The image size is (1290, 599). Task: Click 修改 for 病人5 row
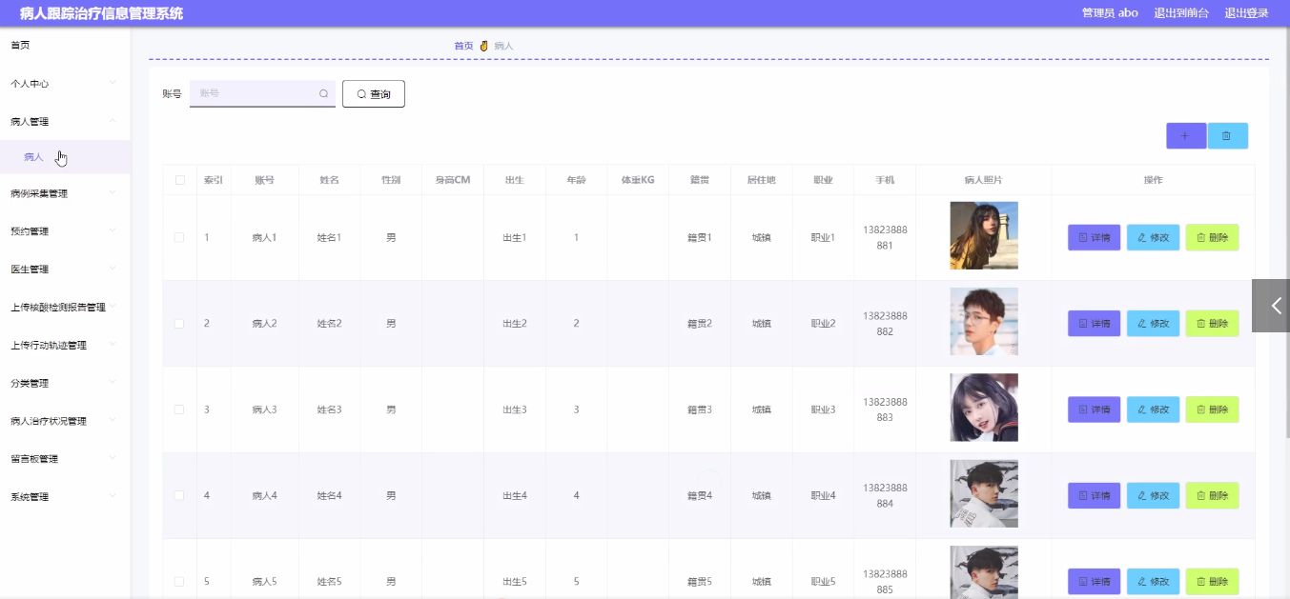point(1153,581)
